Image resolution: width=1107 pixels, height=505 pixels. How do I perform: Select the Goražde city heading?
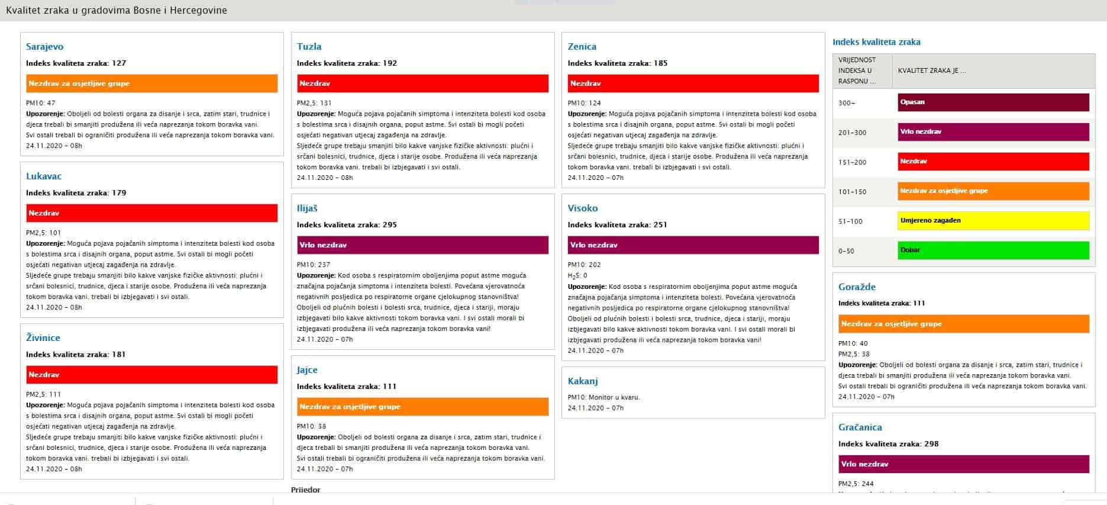pos(857,287)
